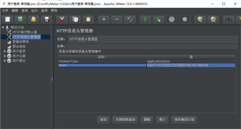Click the E807F1FCF82D132F9BB018CA6738A19F value cell
This screenshot has height=129, width=241.
[191, 65]
